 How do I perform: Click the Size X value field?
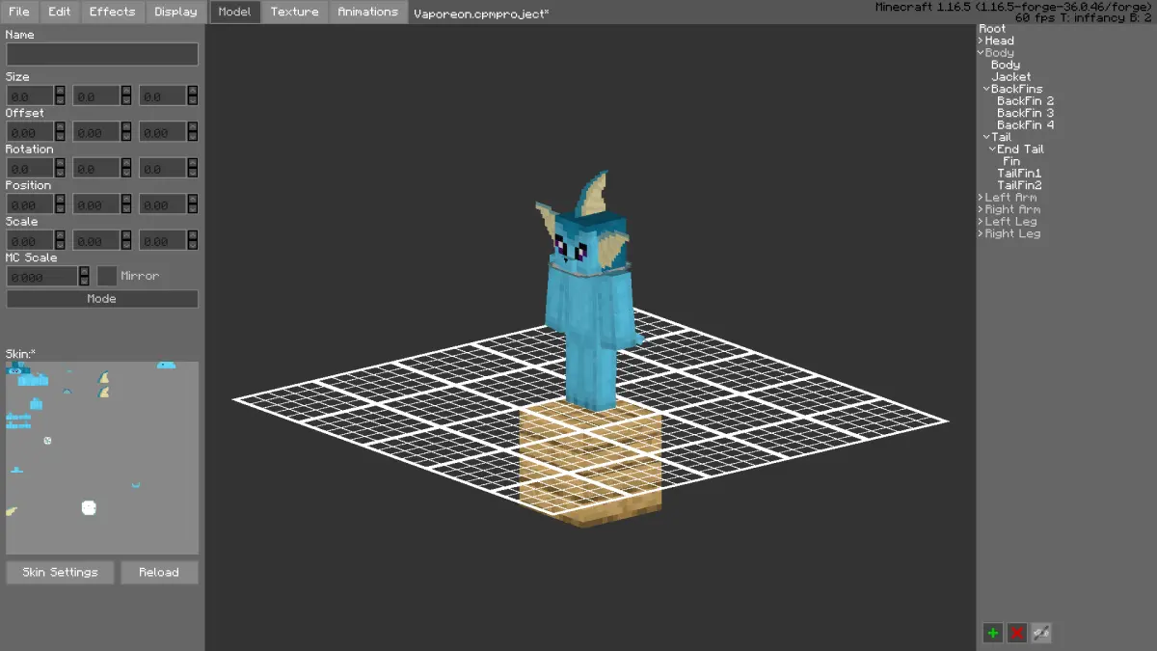31,95
